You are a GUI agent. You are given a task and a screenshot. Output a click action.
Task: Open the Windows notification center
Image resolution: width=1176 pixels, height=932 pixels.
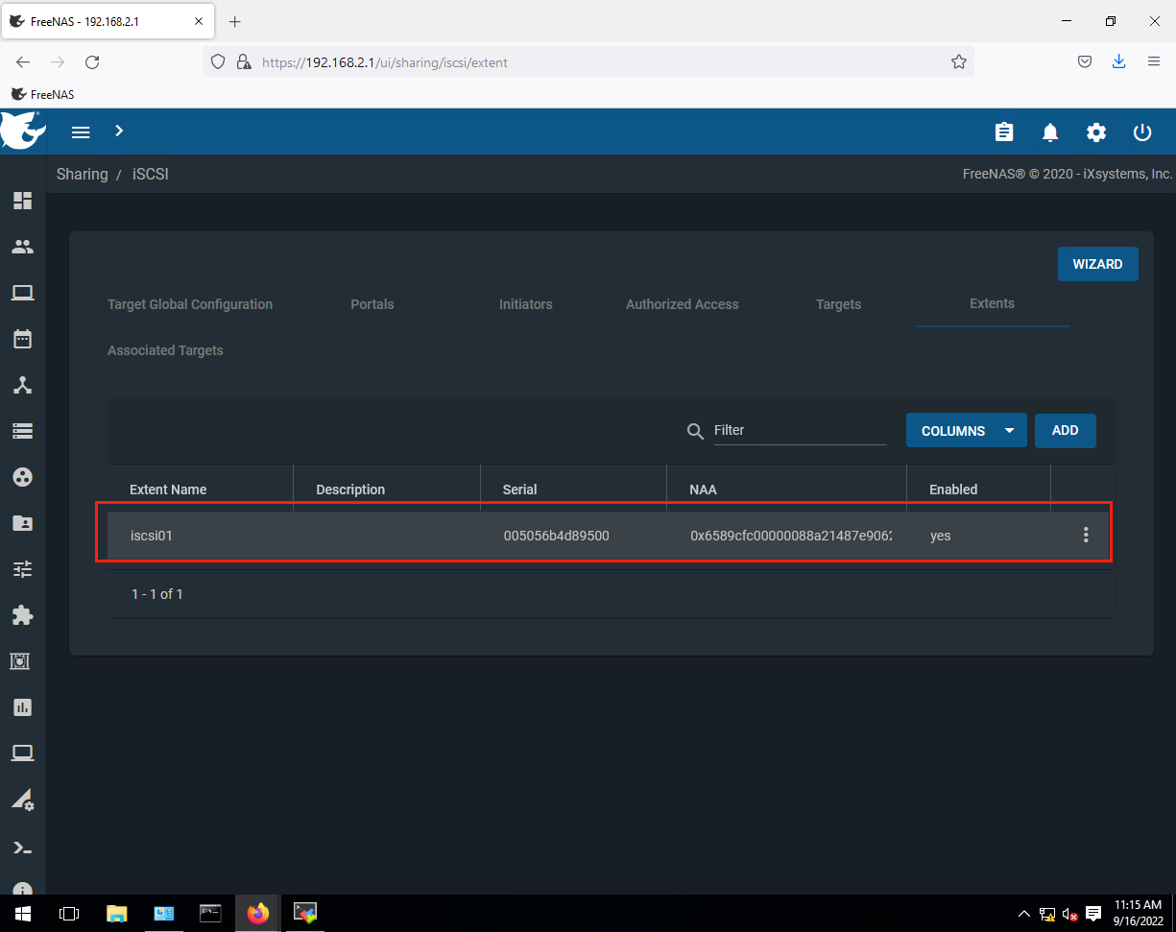1093,913
